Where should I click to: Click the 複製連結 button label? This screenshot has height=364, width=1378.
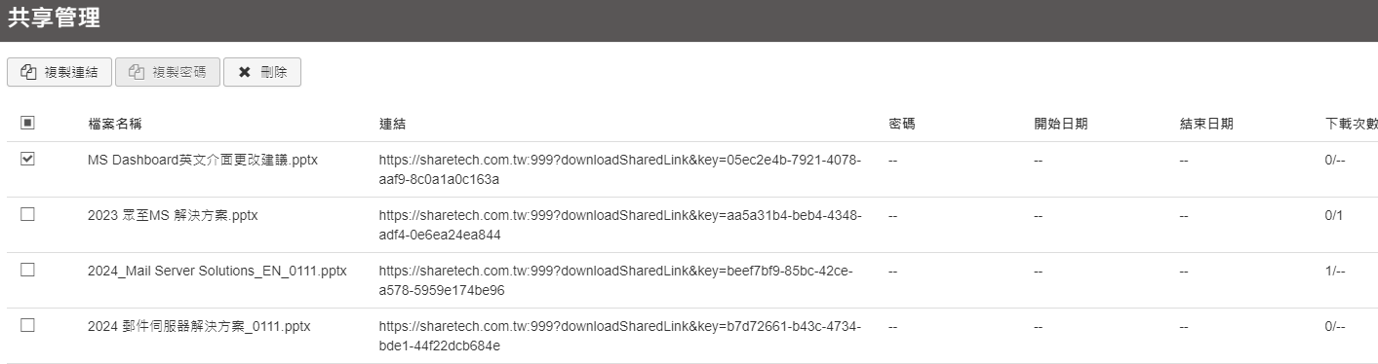[x=71, y=72]
